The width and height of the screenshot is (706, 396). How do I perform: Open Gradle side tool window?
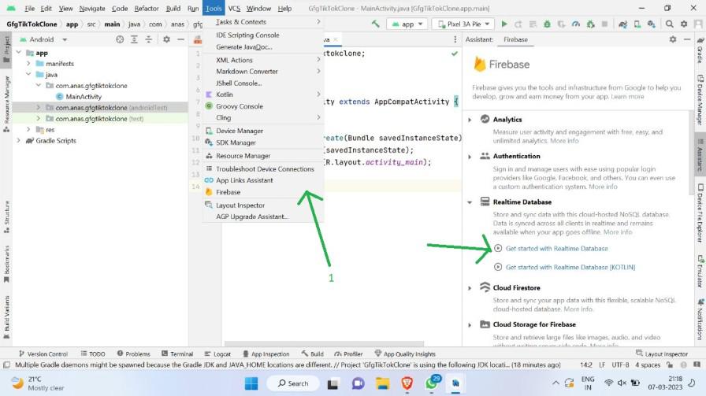click(x=700, y=50)
